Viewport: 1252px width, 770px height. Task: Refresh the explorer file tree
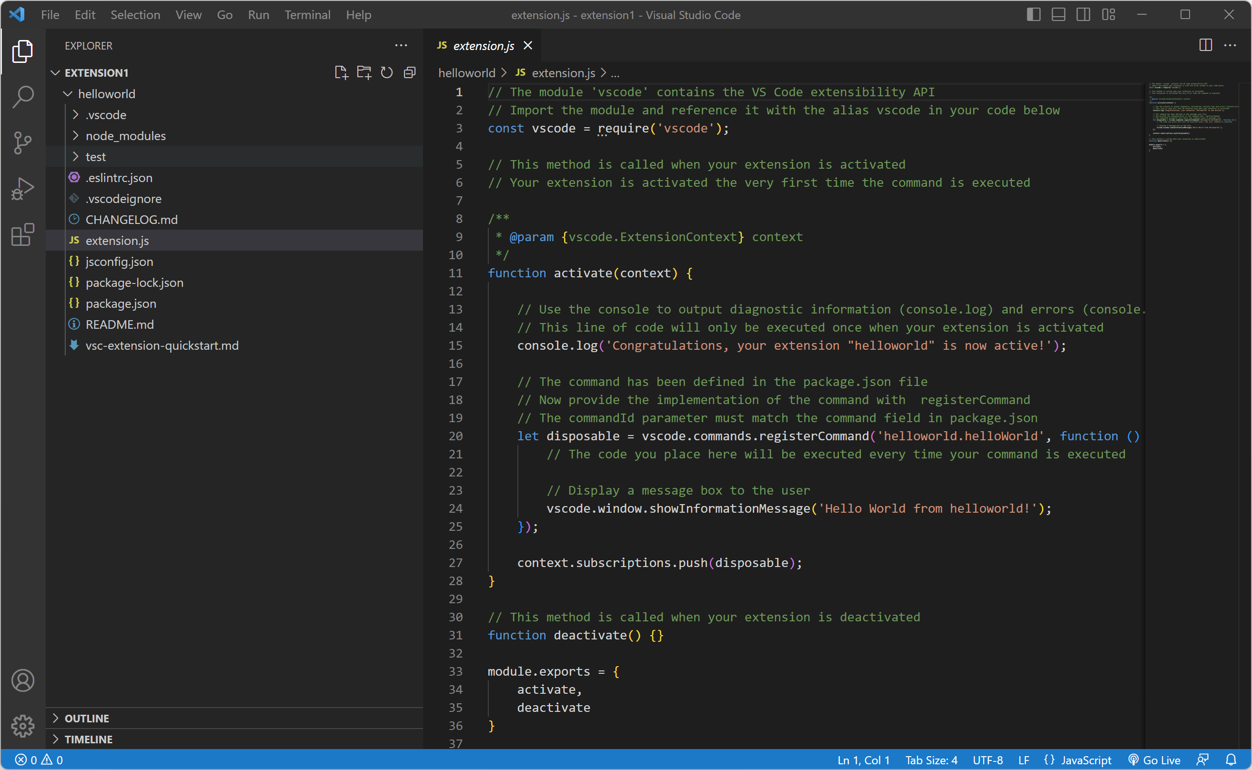pos(386,73)
